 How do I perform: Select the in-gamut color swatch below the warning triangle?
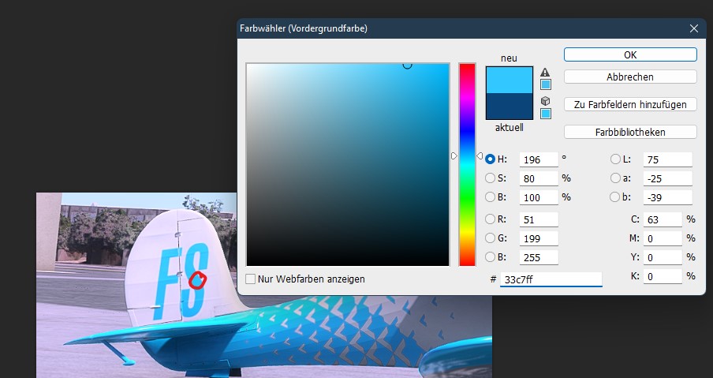pos(546,84)
